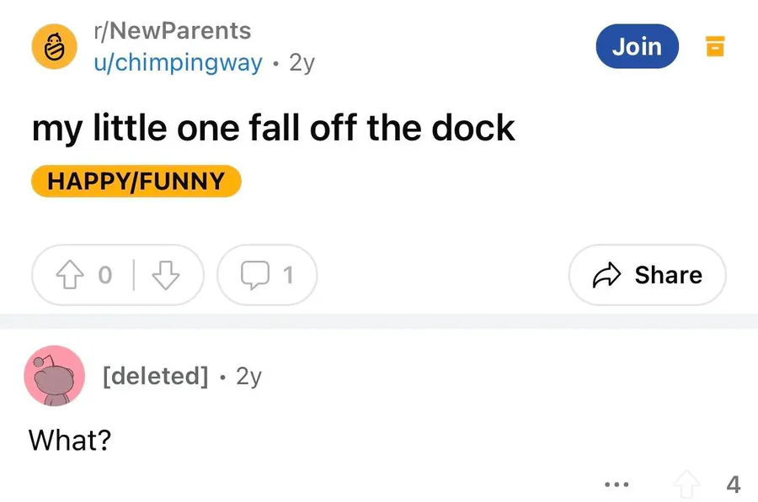Open user profile u/chimpingway

pos(178,63)
